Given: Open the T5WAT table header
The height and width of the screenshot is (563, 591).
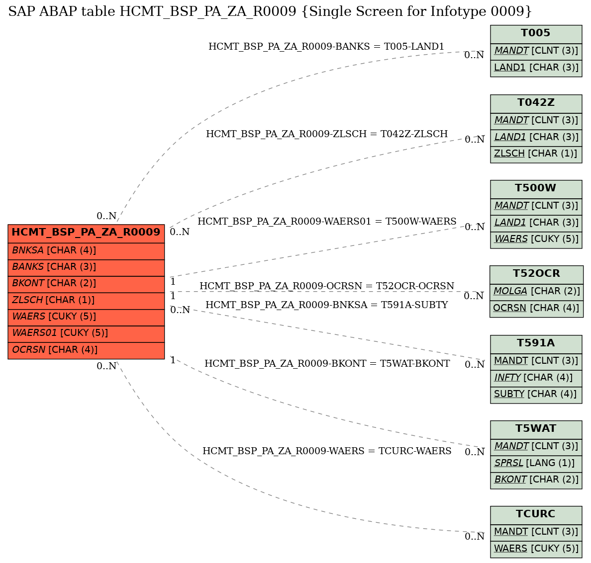Looking at the screenshot, I should pos(536,430).
